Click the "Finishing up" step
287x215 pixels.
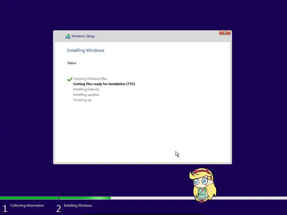point(82,100)
